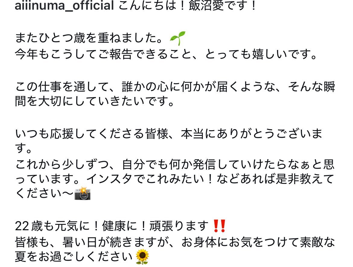The height and width of the screenshot is (267, 353).
Task: Click the lone す。 line under the thanks
Action: tap(24, 148)
